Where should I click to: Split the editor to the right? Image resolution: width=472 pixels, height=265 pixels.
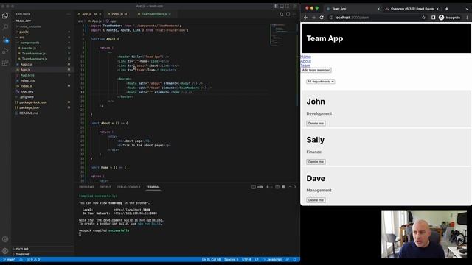[x=288, y=14]
